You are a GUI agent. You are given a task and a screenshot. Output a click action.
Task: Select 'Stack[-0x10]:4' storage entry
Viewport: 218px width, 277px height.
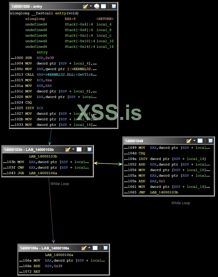(80, 41)
